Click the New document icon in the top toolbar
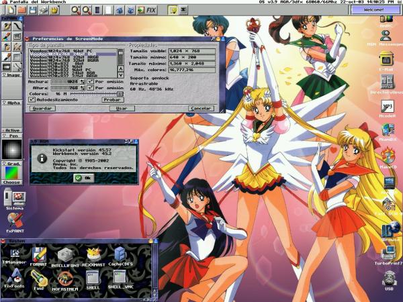403x302 pixels. 11,10
